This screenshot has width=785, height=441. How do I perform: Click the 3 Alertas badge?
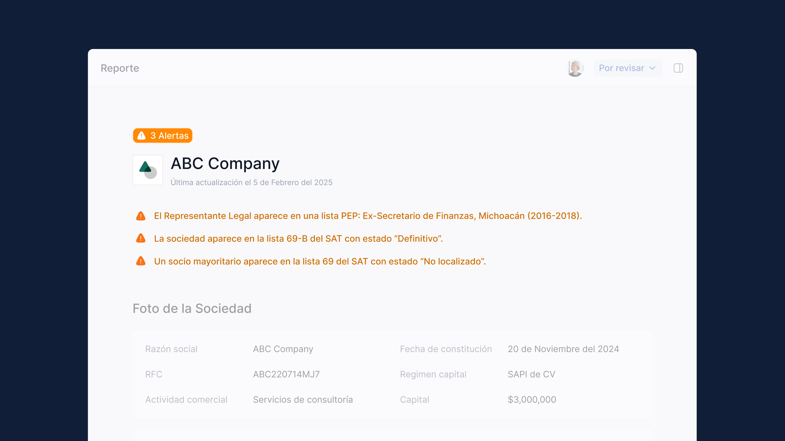pyautogui.click(x=163, y=136)
